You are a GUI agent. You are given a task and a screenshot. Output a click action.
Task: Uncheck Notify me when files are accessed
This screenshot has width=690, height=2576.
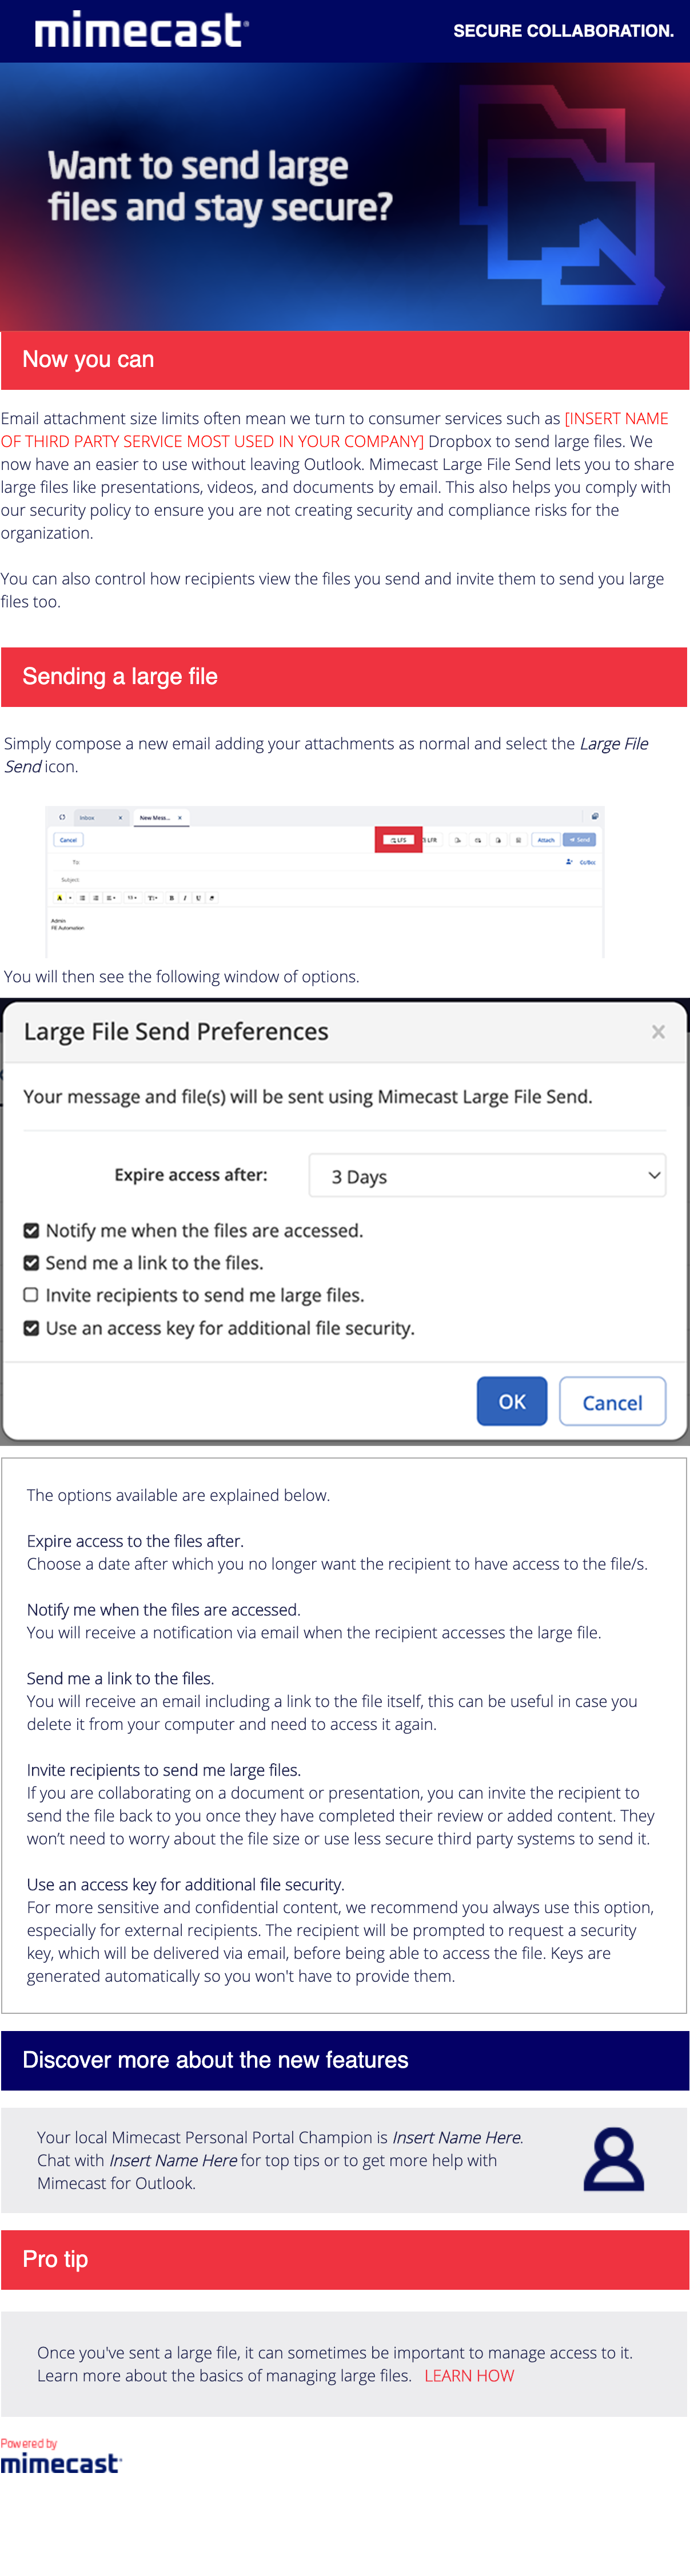tap(32, 1231)
